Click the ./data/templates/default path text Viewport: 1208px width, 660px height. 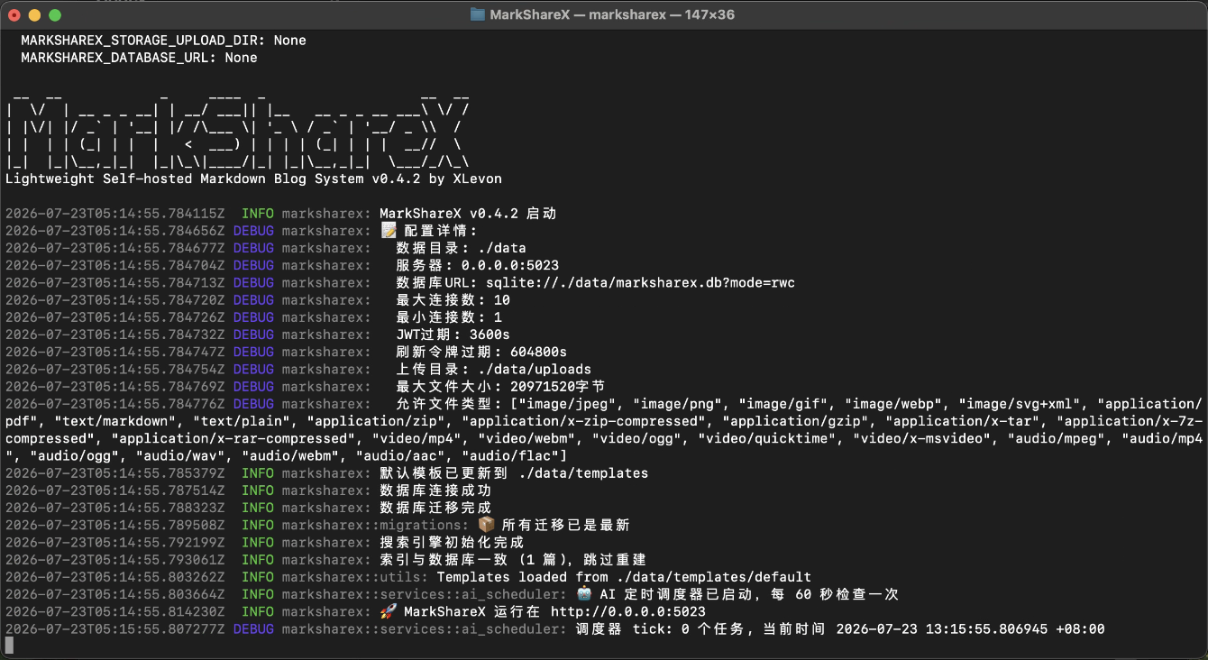tap(713, 577)
